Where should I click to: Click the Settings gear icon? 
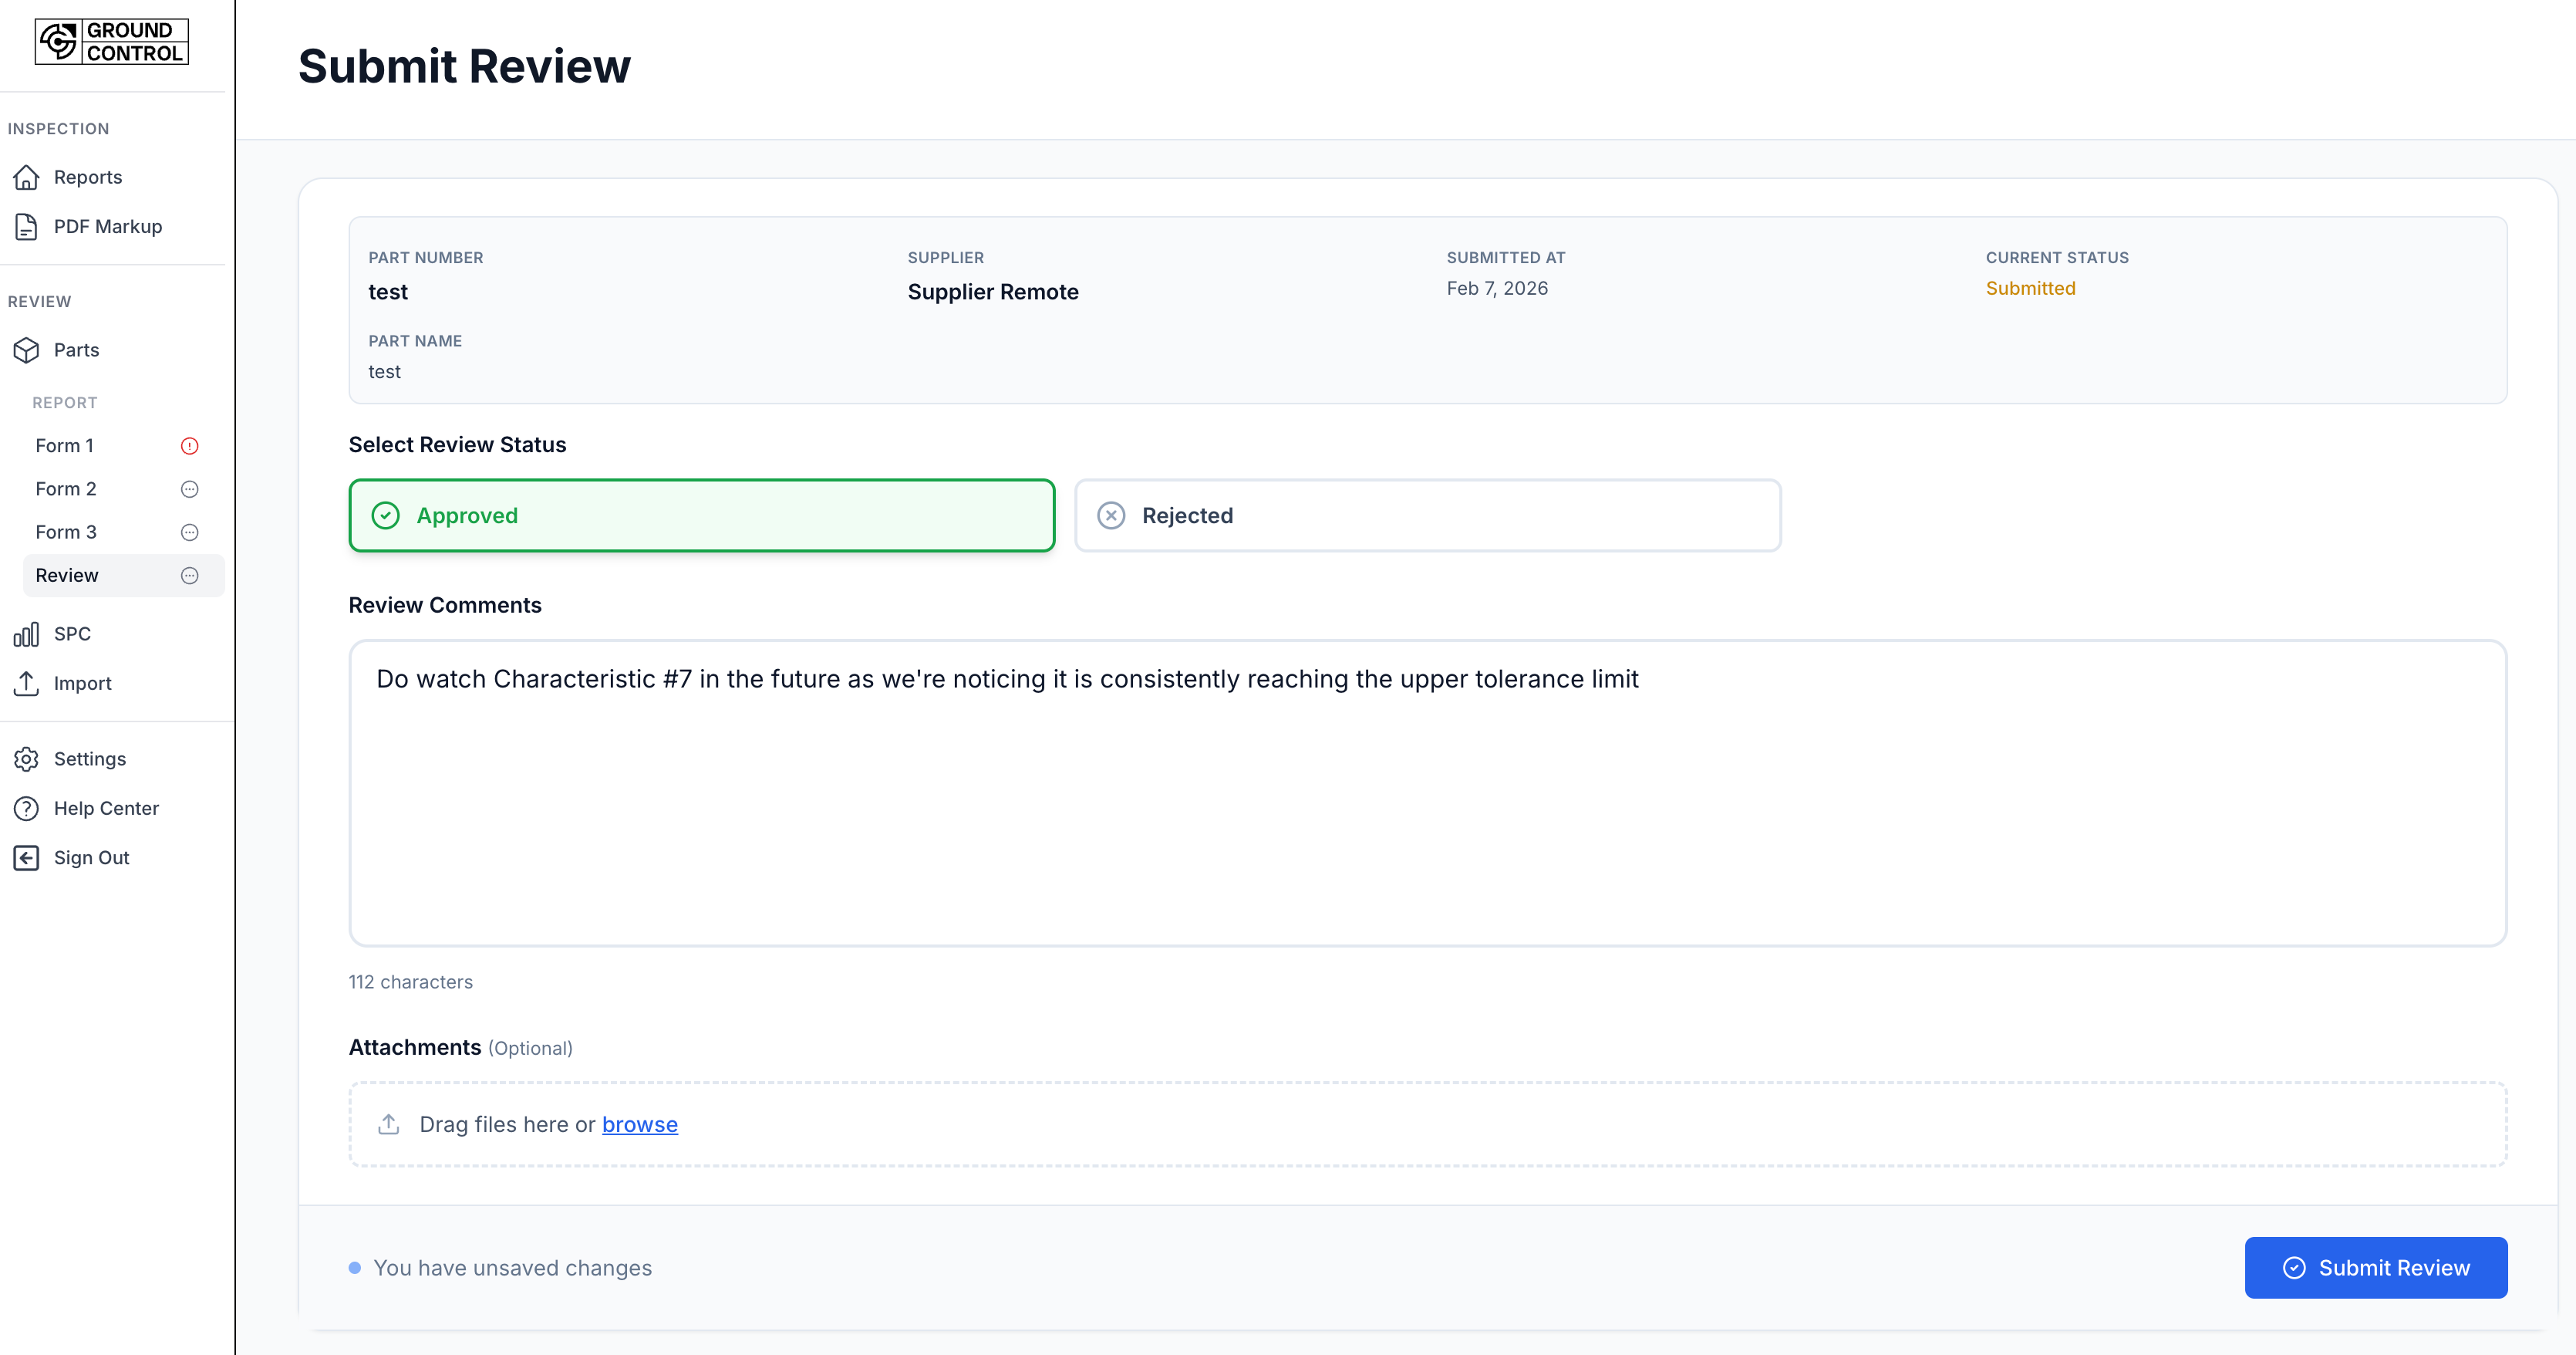[27, 759]
